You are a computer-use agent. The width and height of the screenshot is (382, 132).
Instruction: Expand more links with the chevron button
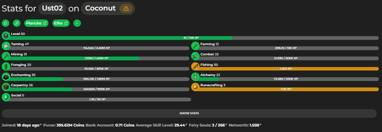77,23
